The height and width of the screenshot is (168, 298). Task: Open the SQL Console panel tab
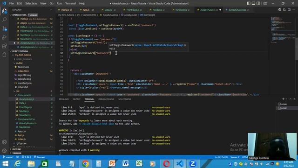(x=125, y=99)
